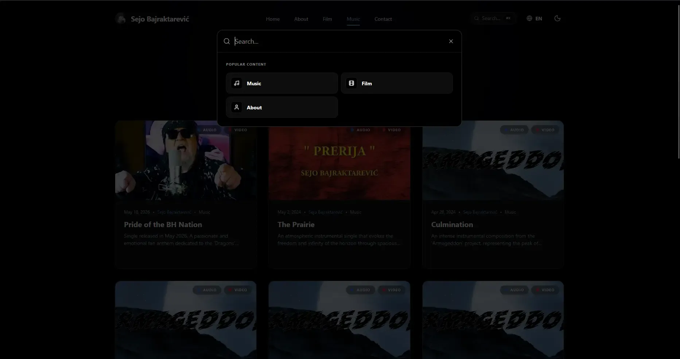
Task: Open the Culmination Armageddon thumbnail
Action: (x=493, y=160)
